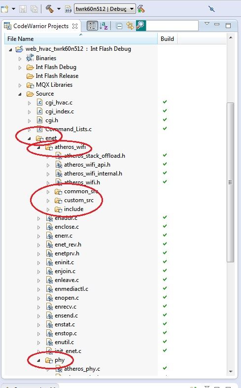Viewport: 241px width, 388px height.
Task: Click the cgi.h header file icon
Action: coord(39,120)
